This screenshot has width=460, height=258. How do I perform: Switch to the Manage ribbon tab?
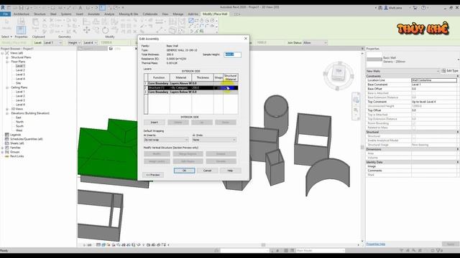178,14
